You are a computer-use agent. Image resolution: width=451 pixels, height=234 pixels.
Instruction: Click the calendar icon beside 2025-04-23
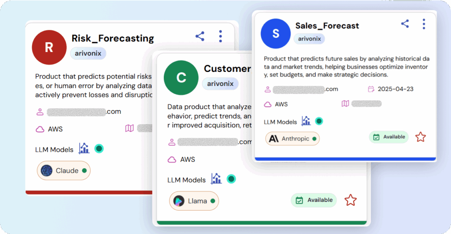pyautogui.click(x=371, y=89)
